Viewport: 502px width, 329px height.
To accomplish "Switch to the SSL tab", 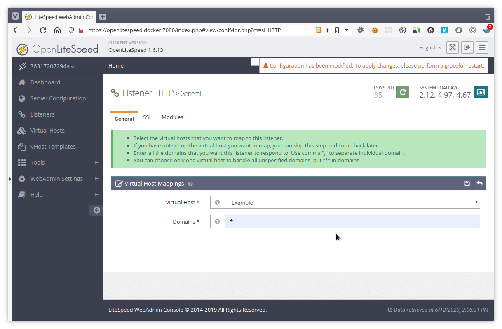I will click(x=147, y=117).
